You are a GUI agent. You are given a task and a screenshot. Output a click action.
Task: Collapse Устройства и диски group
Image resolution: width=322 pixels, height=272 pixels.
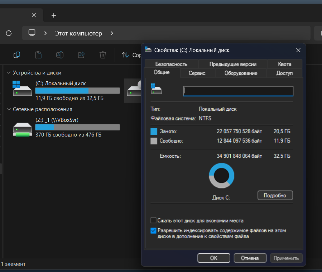9,73
